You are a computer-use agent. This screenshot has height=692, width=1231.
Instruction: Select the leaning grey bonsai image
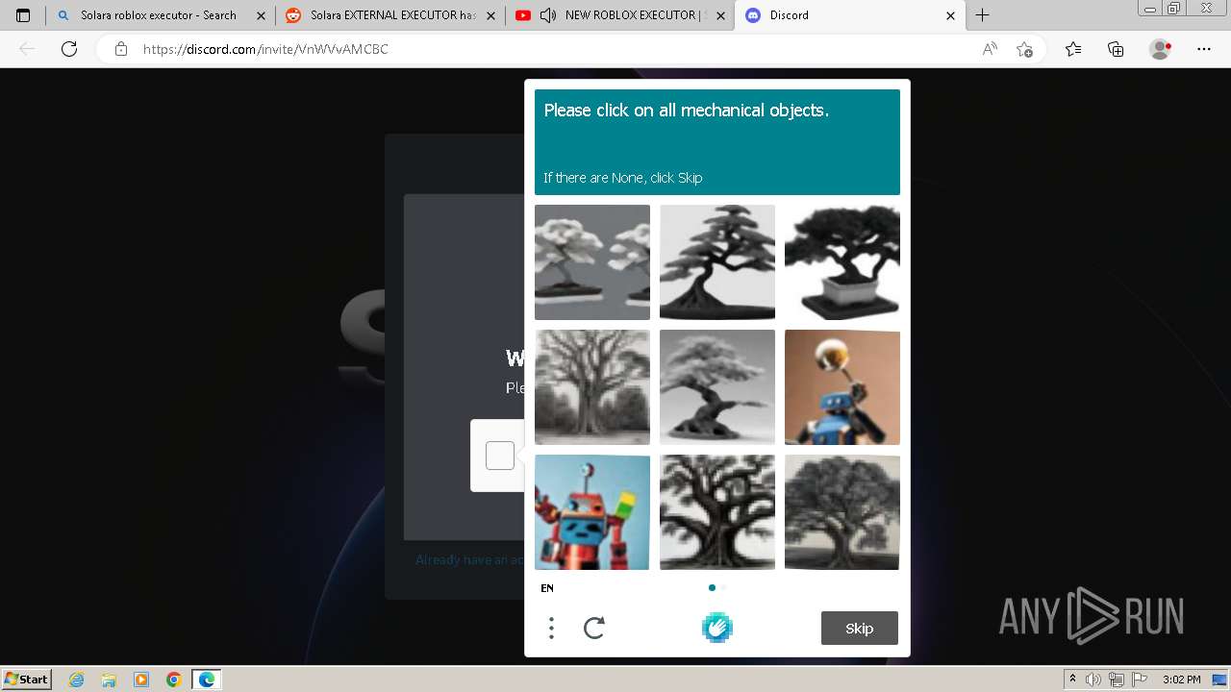click(x=717, y=387)
